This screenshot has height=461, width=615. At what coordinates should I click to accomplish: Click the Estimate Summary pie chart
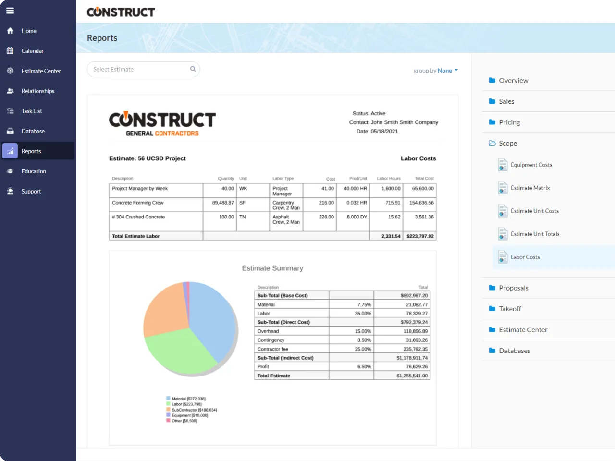[190, 328]
